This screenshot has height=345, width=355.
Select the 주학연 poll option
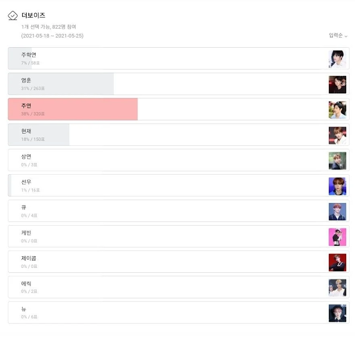pos(179,58)
